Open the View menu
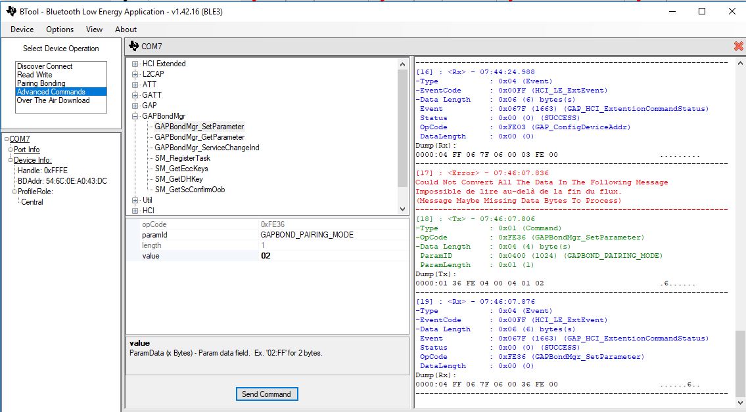The height and width of the screenshot is (412, 746). (x=94, y=30)
